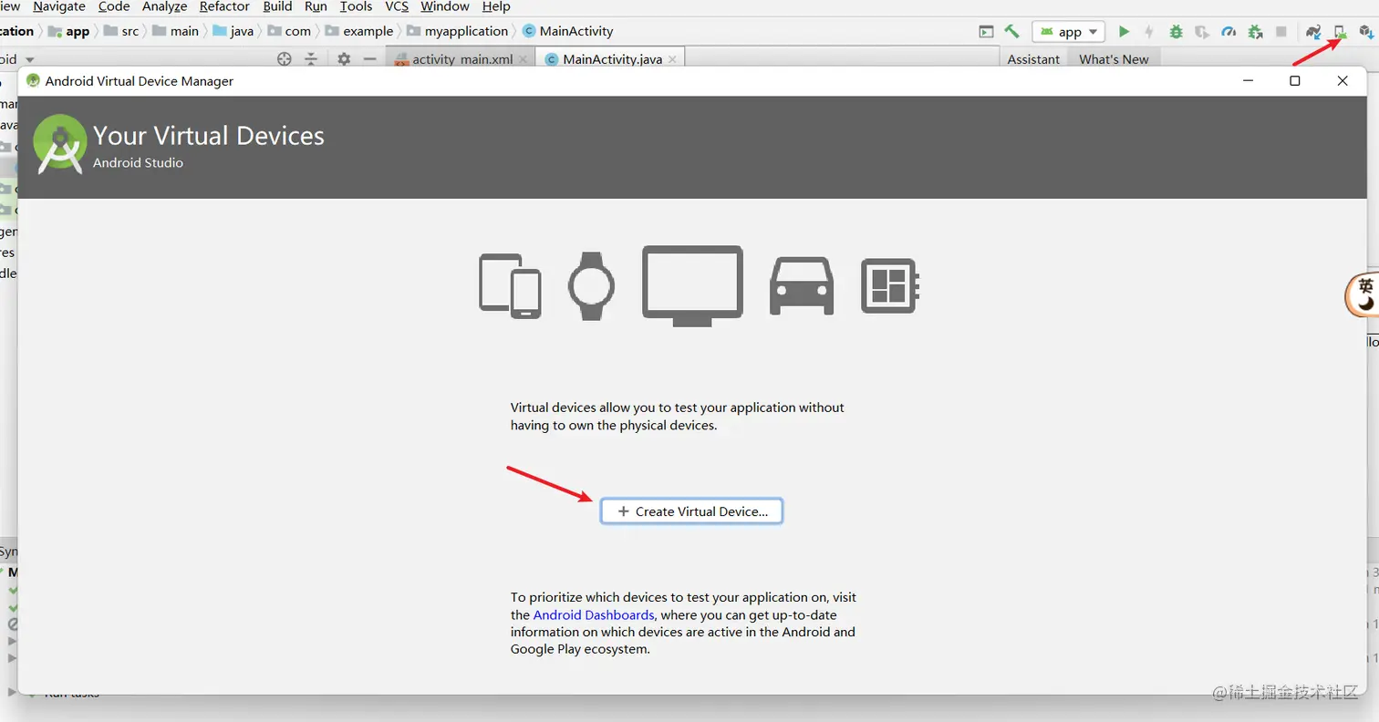Click the main breadcrumb folder
This screenshot has width=1379, height=722.
[175, 31]
